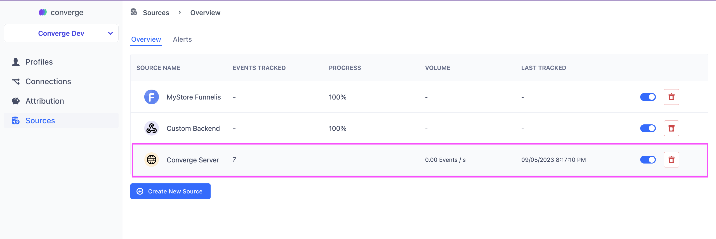
Task: Select the Overview tab
Action: tap(146, 39)
